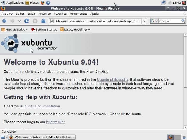This screenshot has height=140, width=187.
Task: Open the Ferramentas menu
Action: click(x=78, y=14)
